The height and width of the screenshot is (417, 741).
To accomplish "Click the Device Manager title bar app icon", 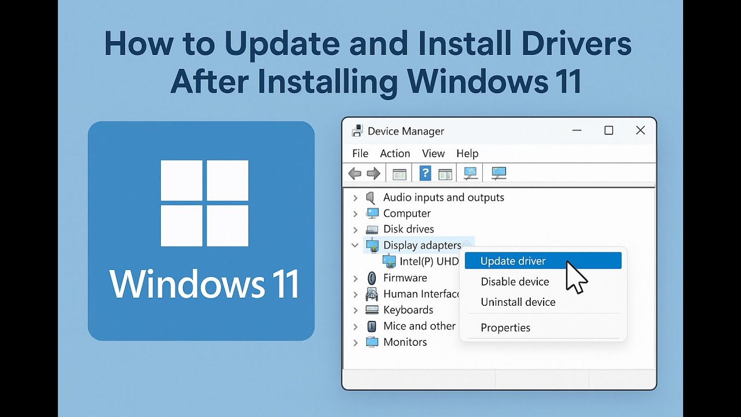I will 358,131.
